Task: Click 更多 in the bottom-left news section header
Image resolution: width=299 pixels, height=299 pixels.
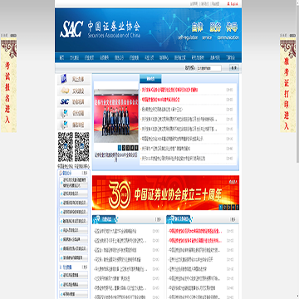Action: (x=159, y=219)
